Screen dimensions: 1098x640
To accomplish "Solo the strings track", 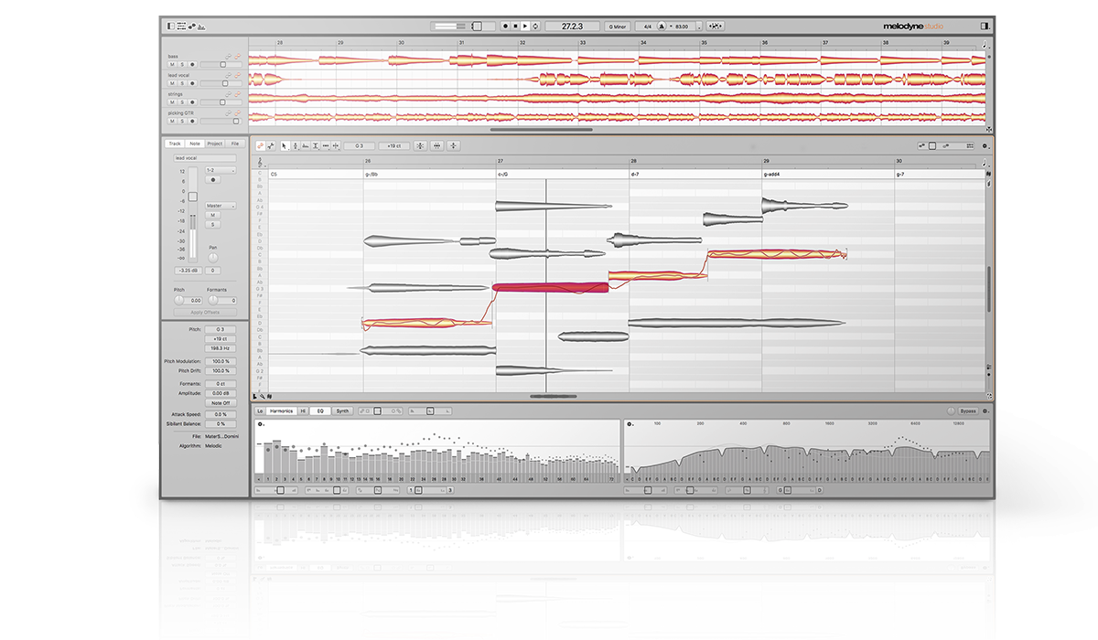I will (x=181, y=101).
